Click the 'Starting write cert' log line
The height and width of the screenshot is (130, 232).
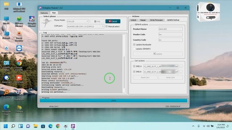click(x=51, y=67)
